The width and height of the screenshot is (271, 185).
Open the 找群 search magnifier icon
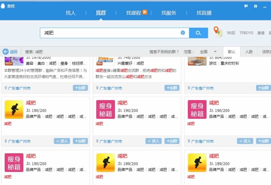click(x=199, y=33)
